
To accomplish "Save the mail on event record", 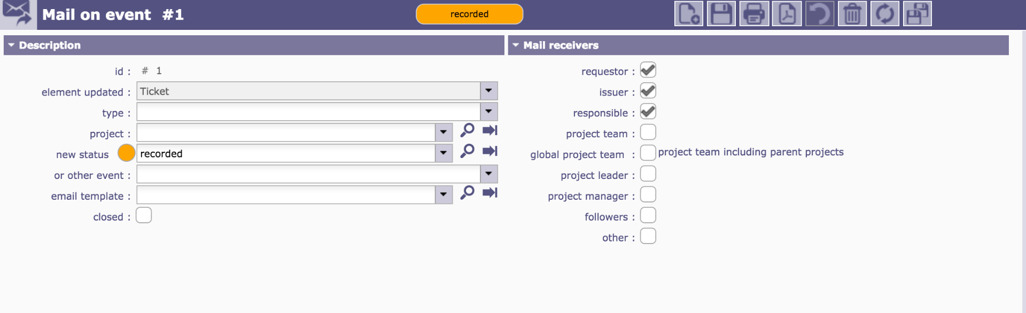I will click(721, 14).
